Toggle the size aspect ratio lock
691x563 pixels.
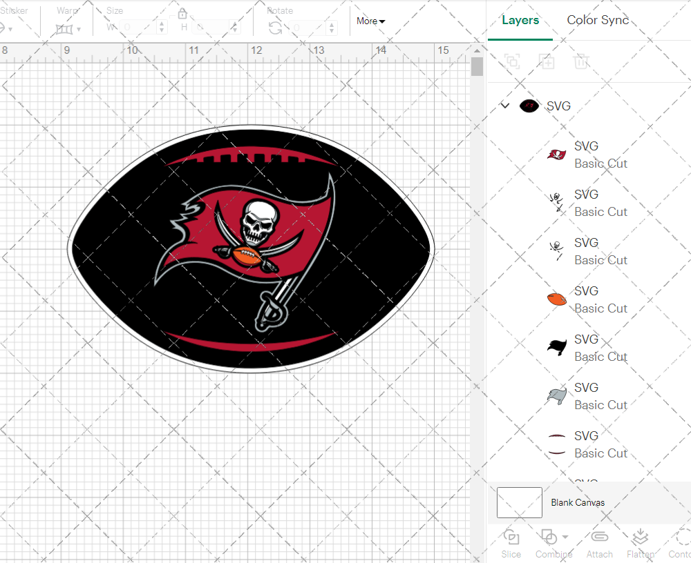click(182, 14)
